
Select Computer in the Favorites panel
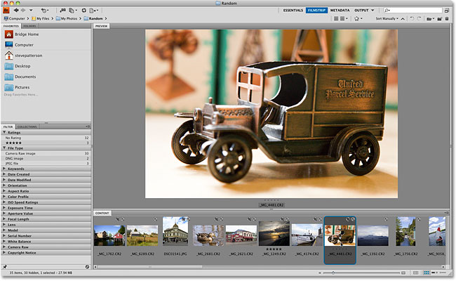pos(19,45)
